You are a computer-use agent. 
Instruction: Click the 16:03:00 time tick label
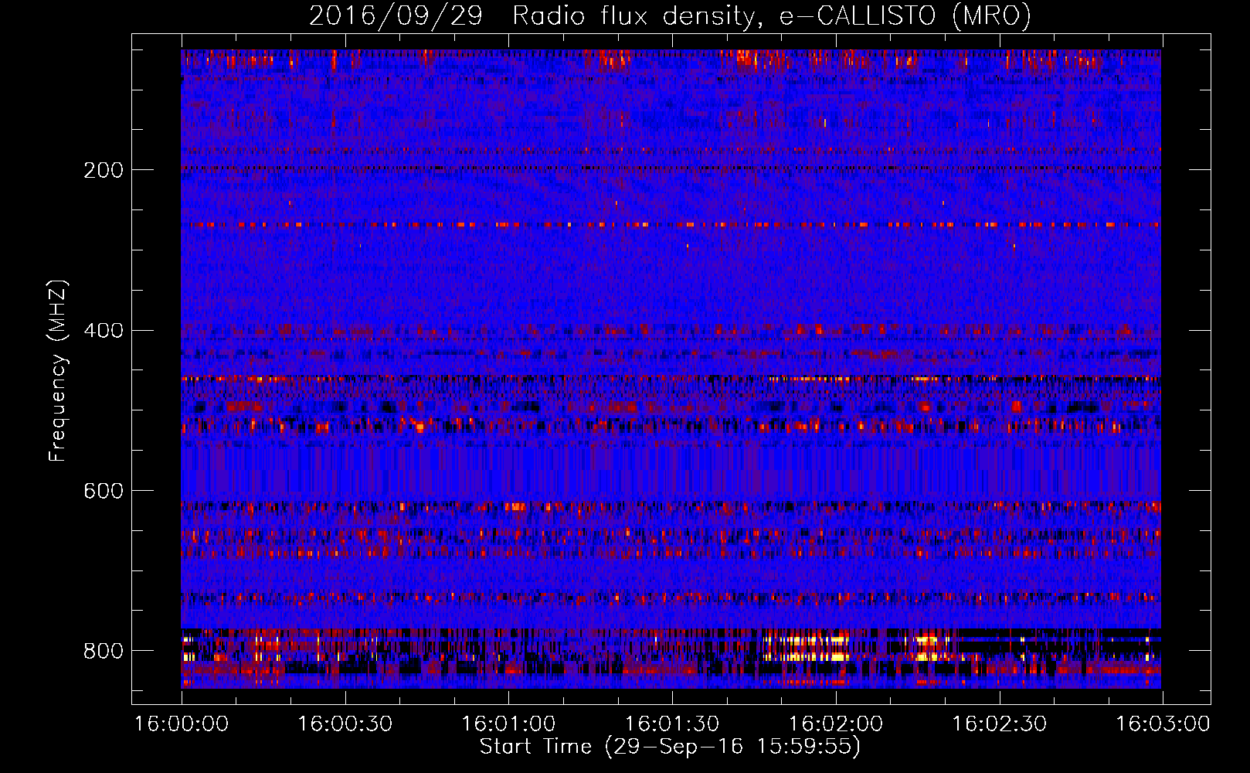[x=1163, y=724]
